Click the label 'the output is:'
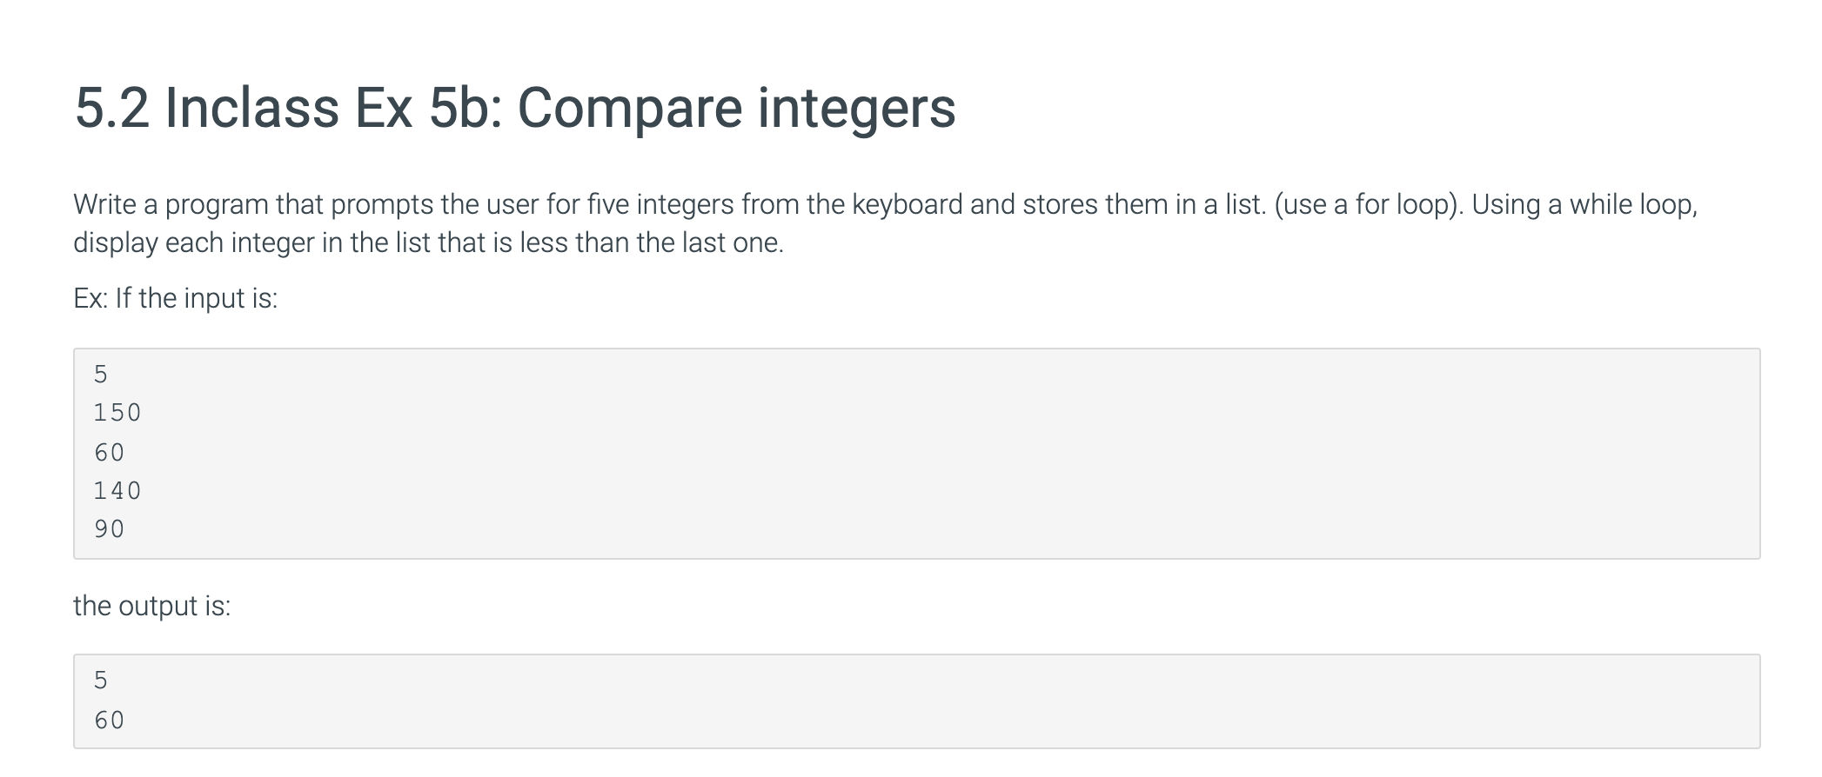 [152, 606]
